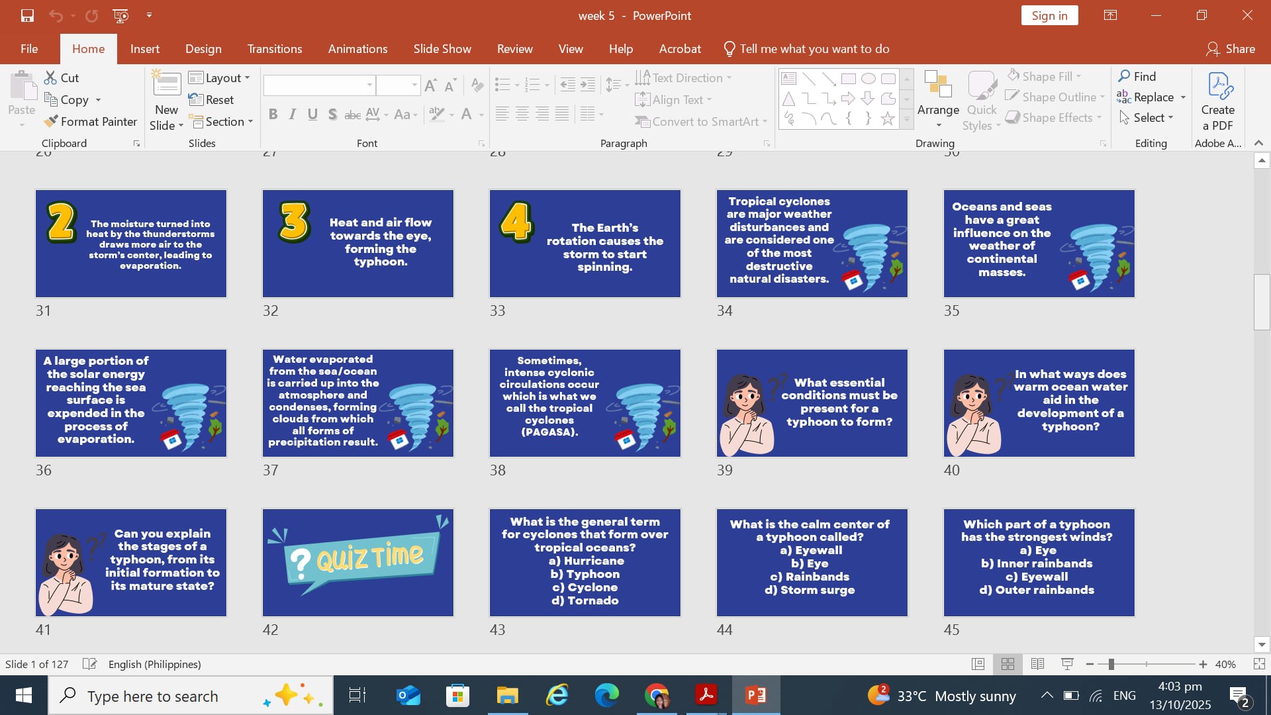This screenshot has width=1271, height=715.
Task: Click Start From Beginning slideshow icon
Action: (120, 15)
